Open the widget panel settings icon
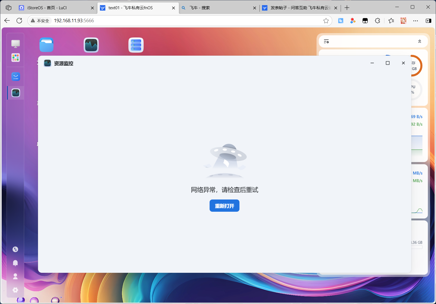436x304 pixels. pos(326,42)
